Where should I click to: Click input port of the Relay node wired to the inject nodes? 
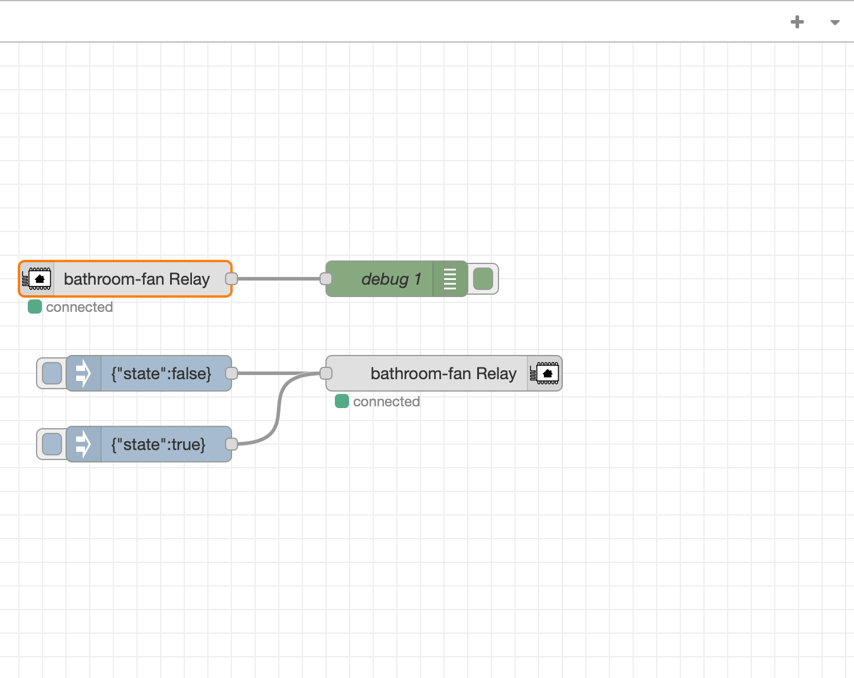(x=326, y=373)
